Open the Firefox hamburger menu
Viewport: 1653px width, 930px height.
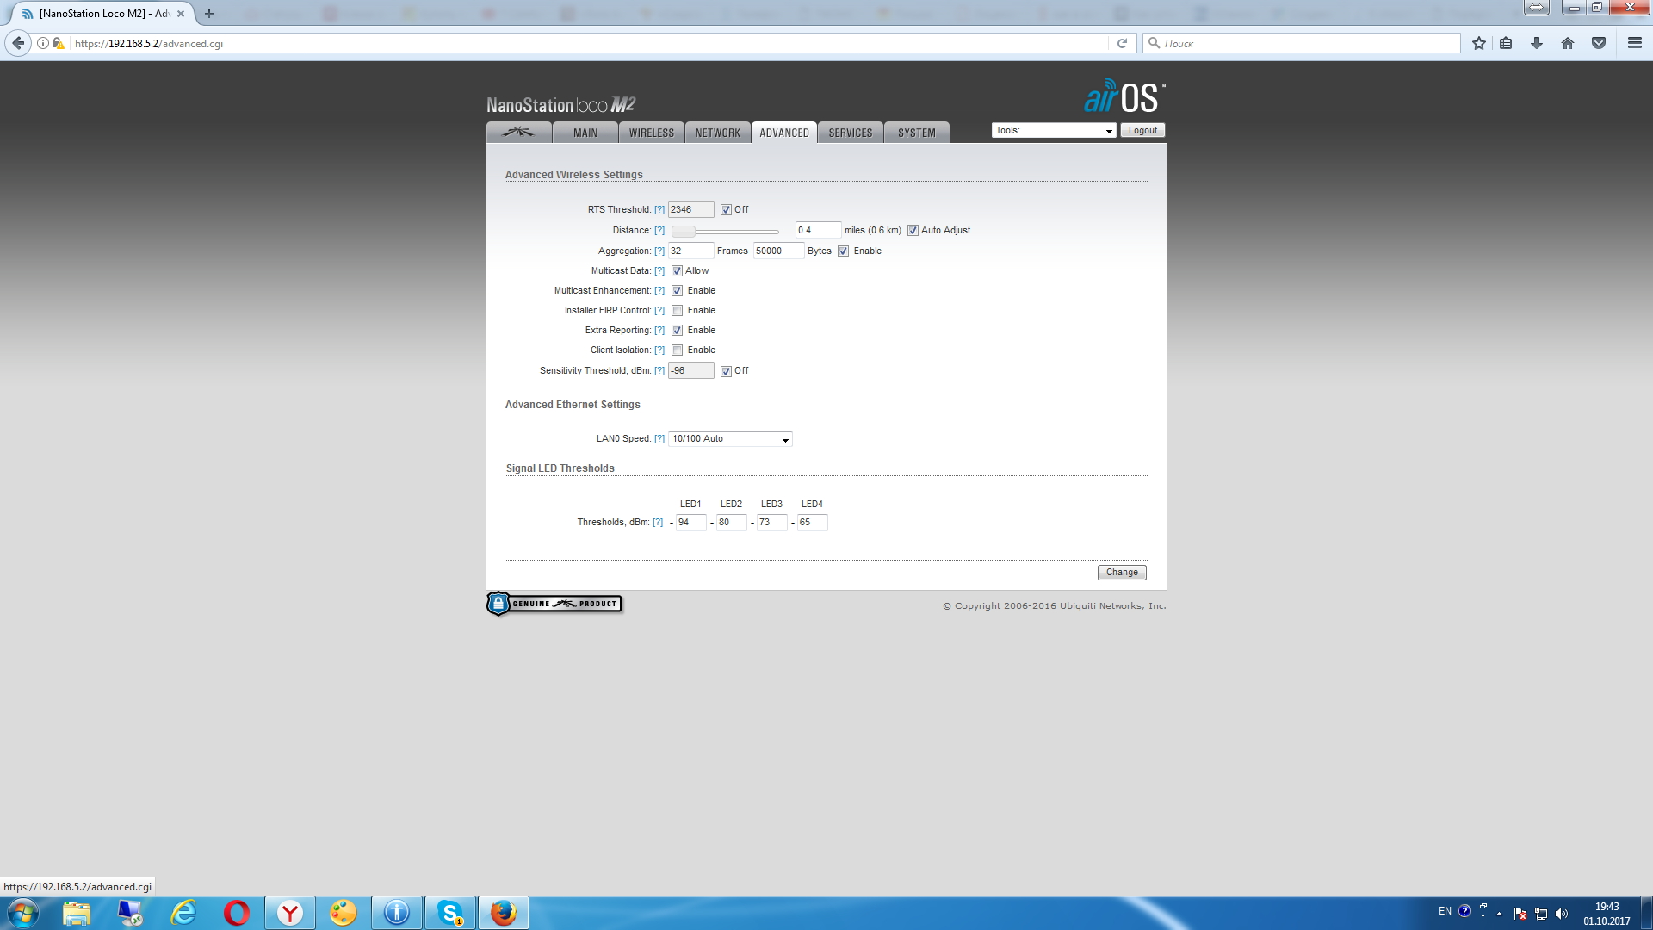[1635, 43]
